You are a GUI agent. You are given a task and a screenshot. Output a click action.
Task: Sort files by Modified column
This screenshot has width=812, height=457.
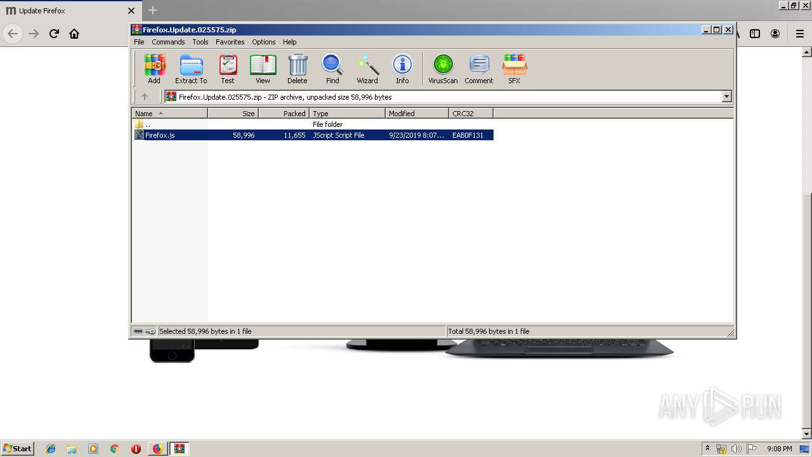[x=417, y=114]
